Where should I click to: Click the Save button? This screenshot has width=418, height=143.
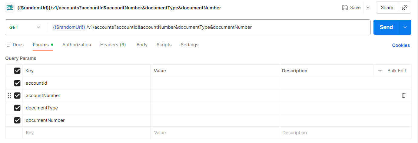[351, 8]
